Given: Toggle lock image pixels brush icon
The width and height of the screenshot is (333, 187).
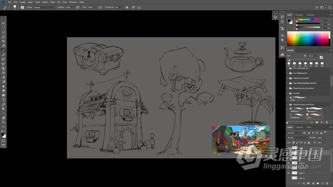Looking at the screenshot, I should click(x=297, y=143).
